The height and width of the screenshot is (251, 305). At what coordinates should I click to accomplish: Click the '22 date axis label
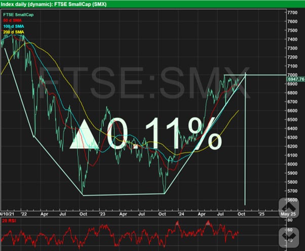pyautogui.click(x=24, y=214)
